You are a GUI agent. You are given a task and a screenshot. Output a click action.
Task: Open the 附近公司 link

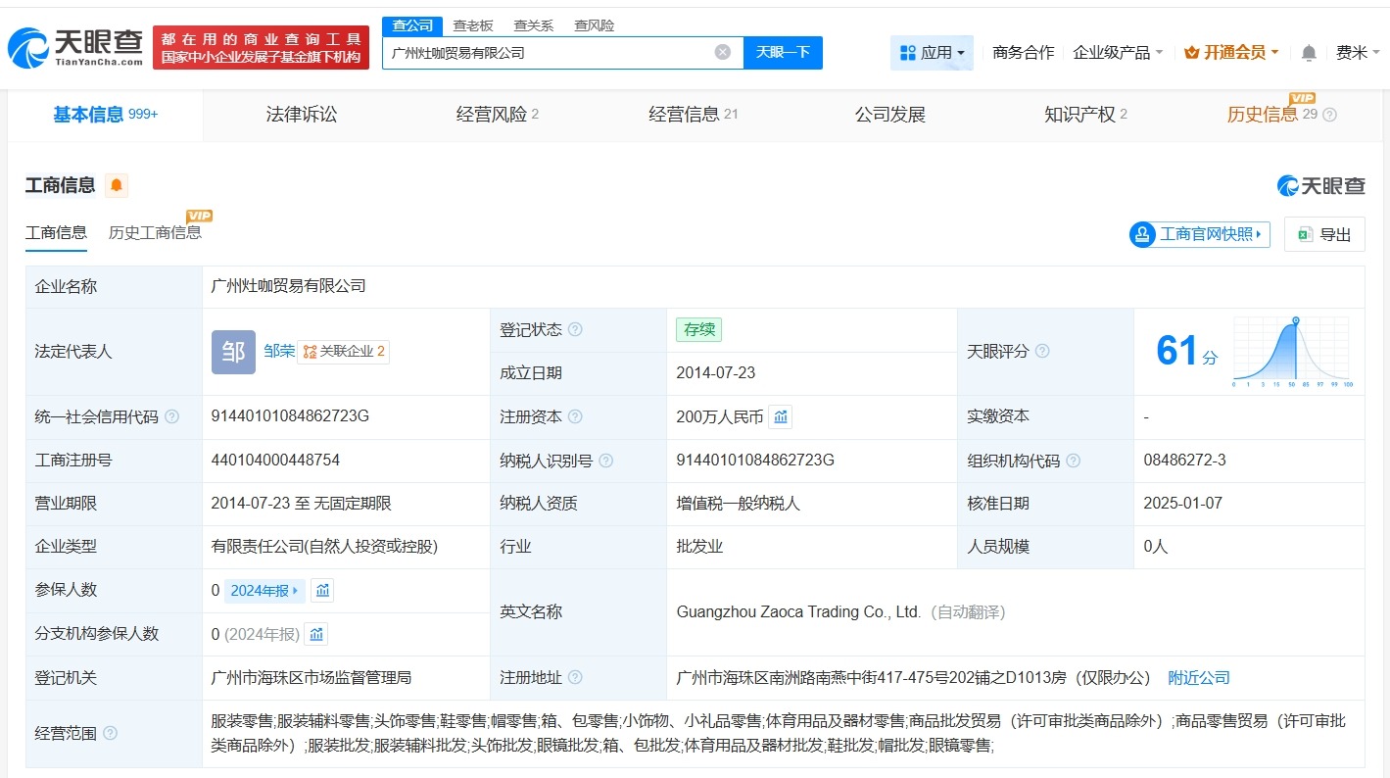click(1198, 677)
